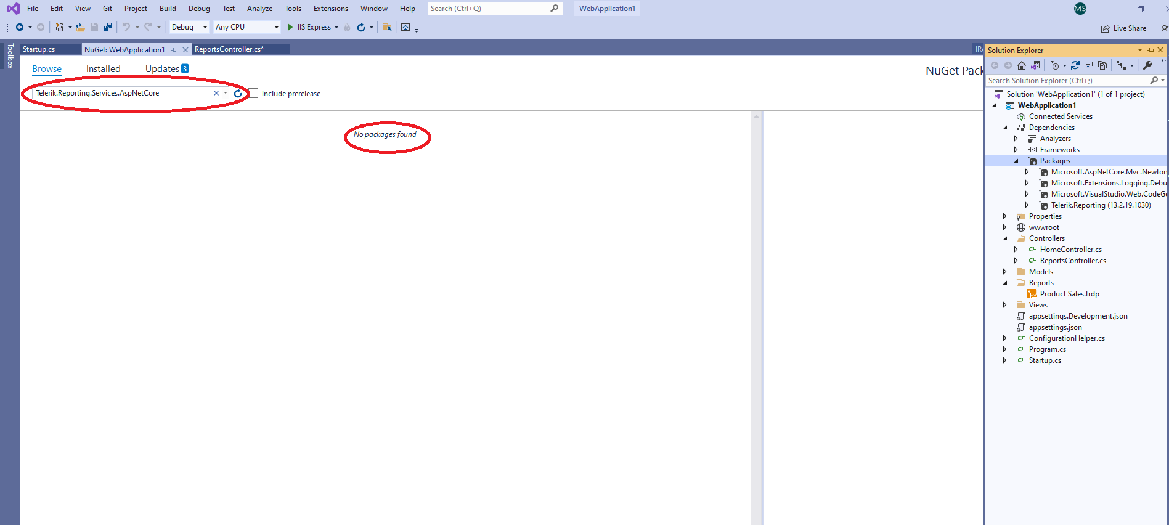The height and width of the screenshot is (525, 1169).
Task: Click the Save All toolbar icon
Action: click(x=108, y=27)
